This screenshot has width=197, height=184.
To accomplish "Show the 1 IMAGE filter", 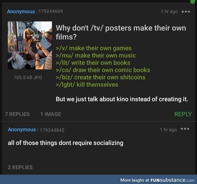I will (x=51, y=114).
